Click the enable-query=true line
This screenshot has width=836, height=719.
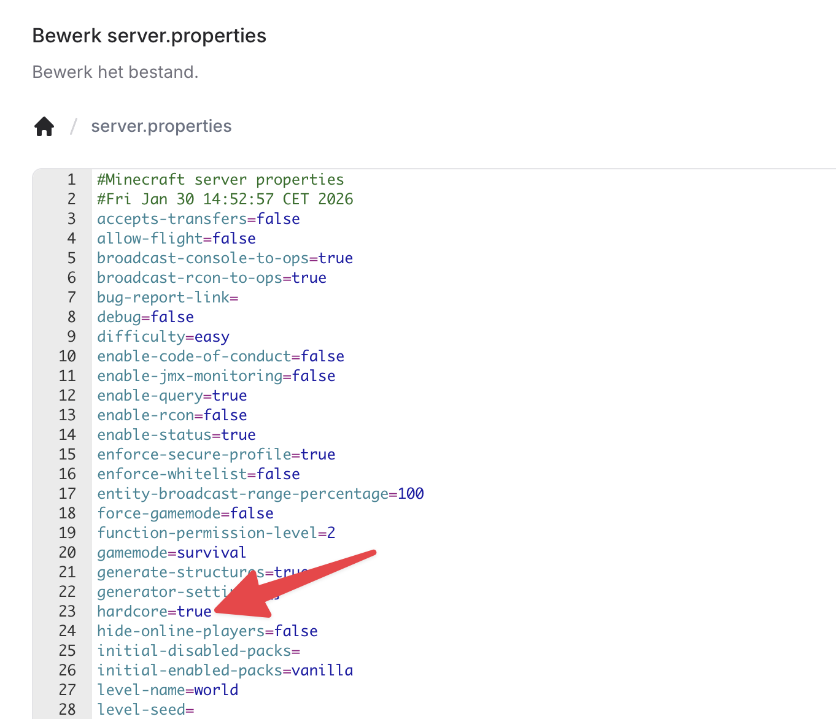tap(171, 396)
